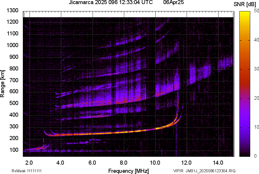Click the 12.0 frequency tick label

pos(187,163)
